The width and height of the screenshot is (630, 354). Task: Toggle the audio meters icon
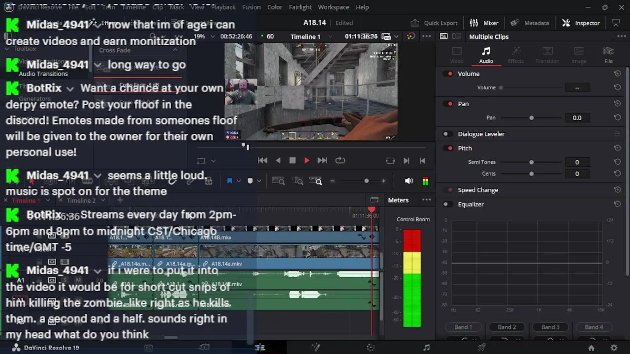pyautogui.click(x=425, y=181)
